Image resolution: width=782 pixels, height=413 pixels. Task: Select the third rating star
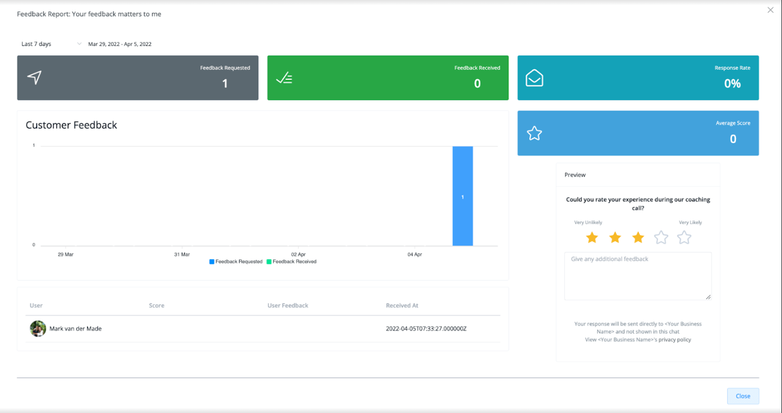pos(638,237)
